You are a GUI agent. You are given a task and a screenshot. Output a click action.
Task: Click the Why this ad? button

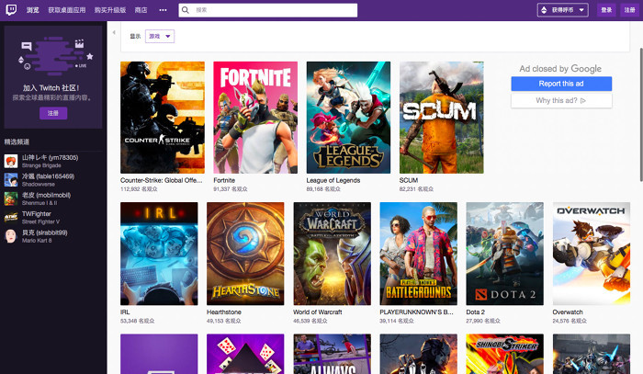pos(561,100)
